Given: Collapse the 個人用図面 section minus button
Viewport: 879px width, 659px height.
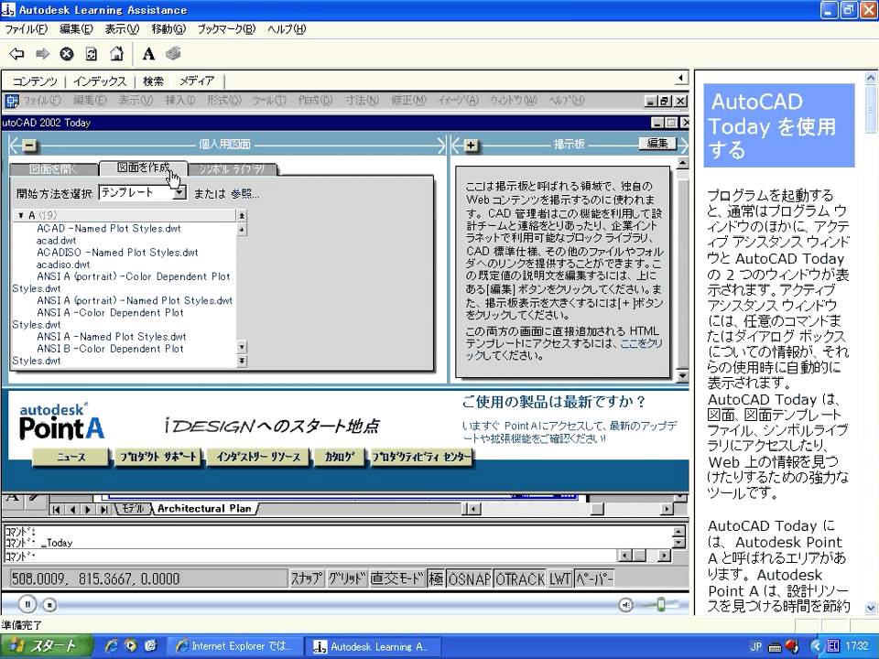Looking at the screenshot, I should point(29,146).
